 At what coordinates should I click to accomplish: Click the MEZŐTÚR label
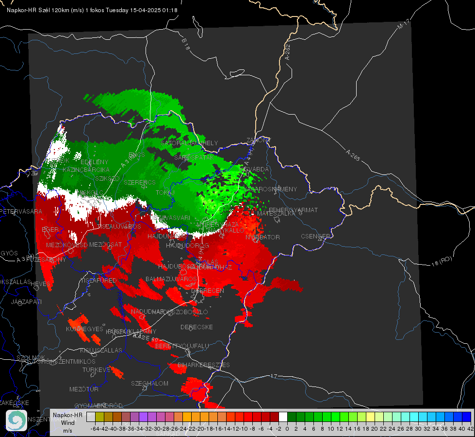[84, 389]
